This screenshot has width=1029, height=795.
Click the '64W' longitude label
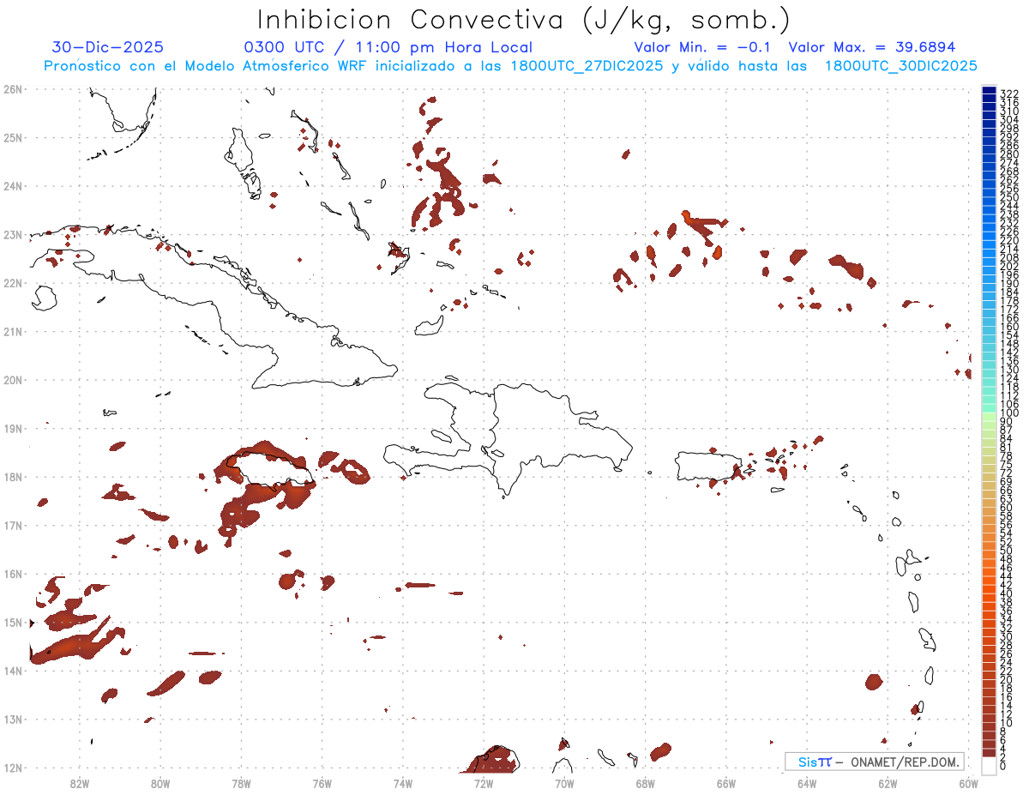(x=807, y=782)
